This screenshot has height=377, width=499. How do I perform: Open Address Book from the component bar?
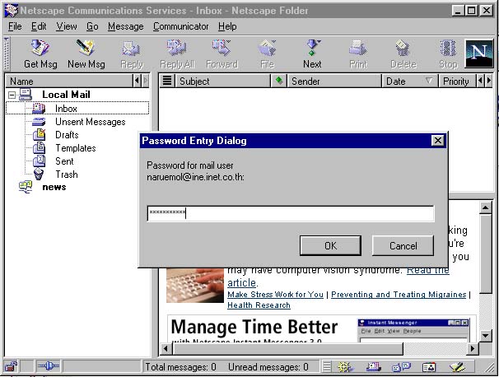[x=429, y=367]
